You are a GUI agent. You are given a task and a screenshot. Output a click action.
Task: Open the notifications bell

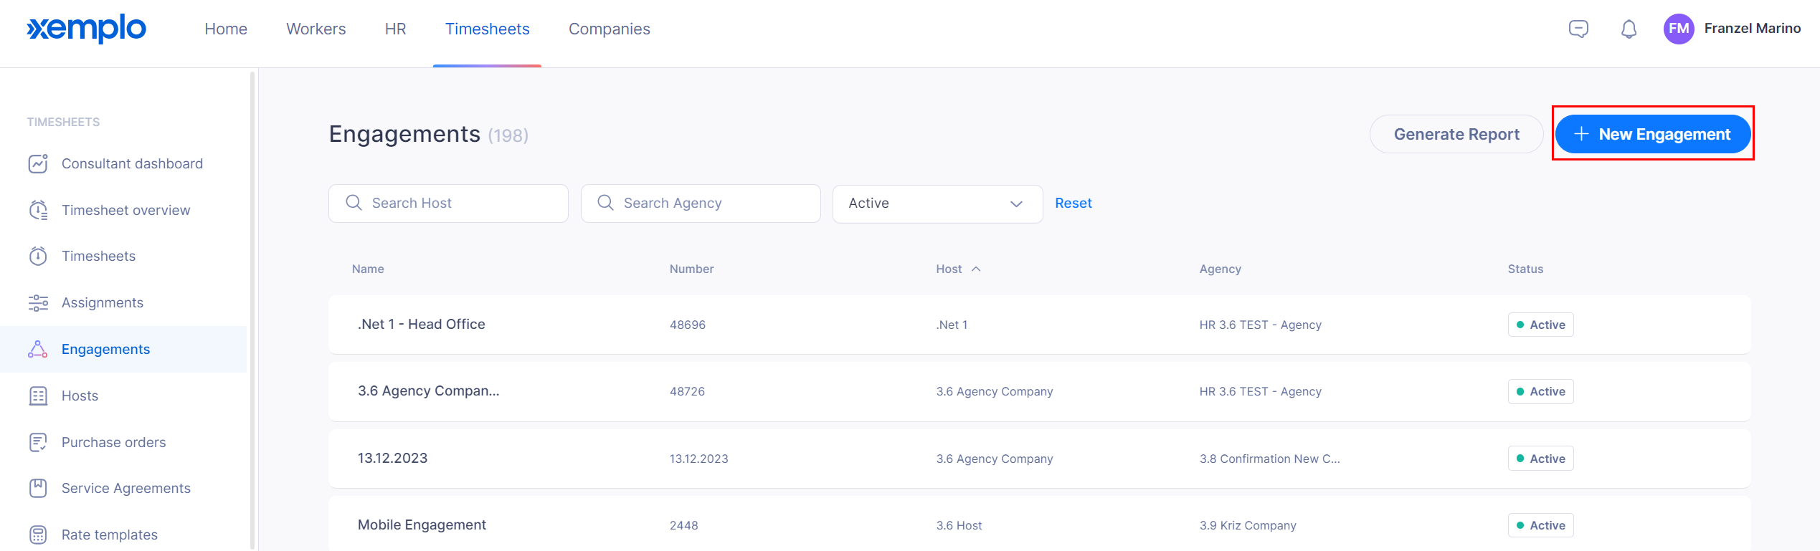[x=1629, y=29]
